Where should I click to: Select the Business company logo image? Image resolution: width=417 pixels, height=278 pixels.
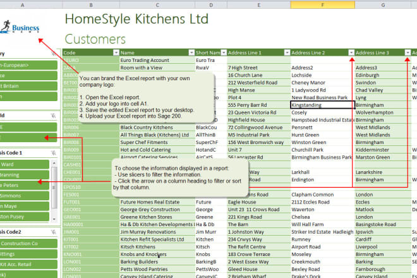[20, 27]
